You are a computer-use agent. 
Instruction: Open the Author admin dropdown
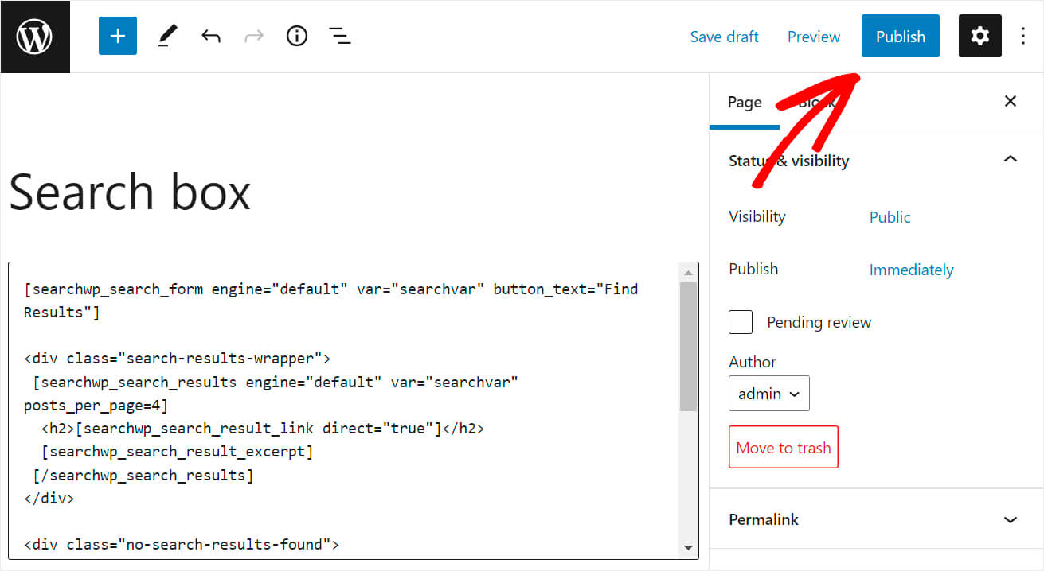768,393
